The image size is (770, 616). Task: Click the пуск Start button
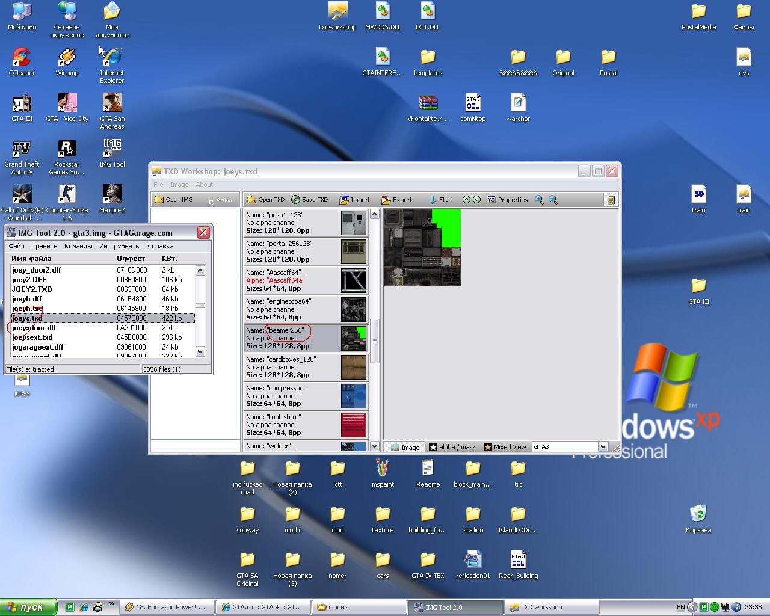tap(29, 607)
